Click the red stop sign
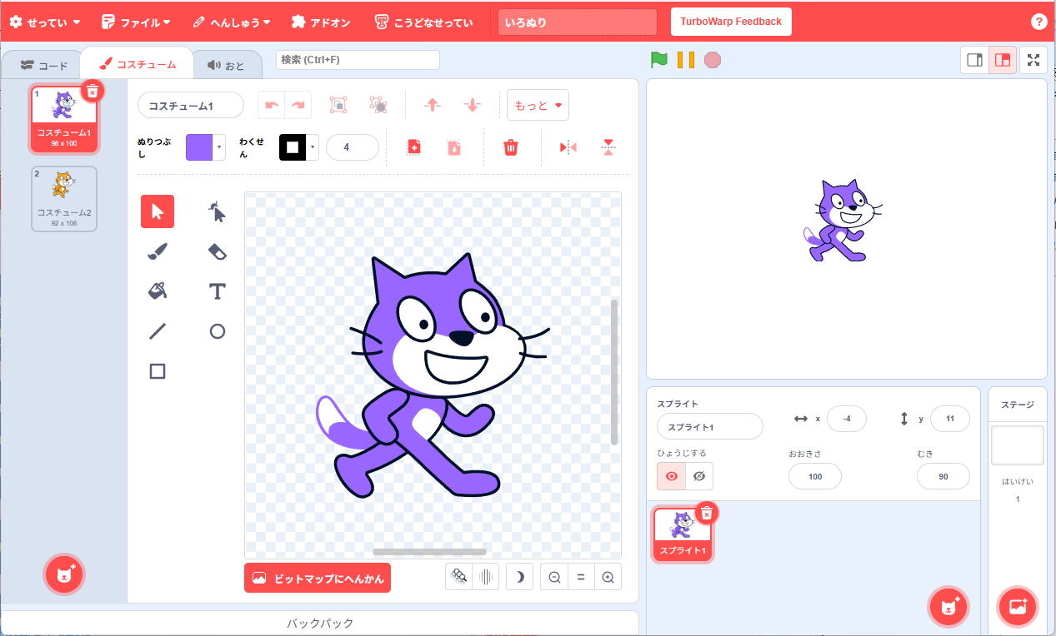Image resolution: width=1056 pixels, height=636 pixels. coord(712,60)
